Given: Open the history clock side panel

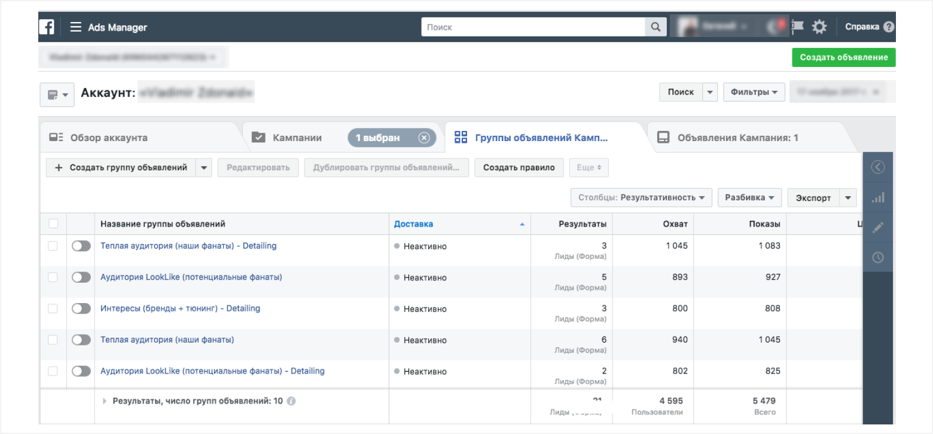Looking at the screenshot, I should tap(877, 258).
